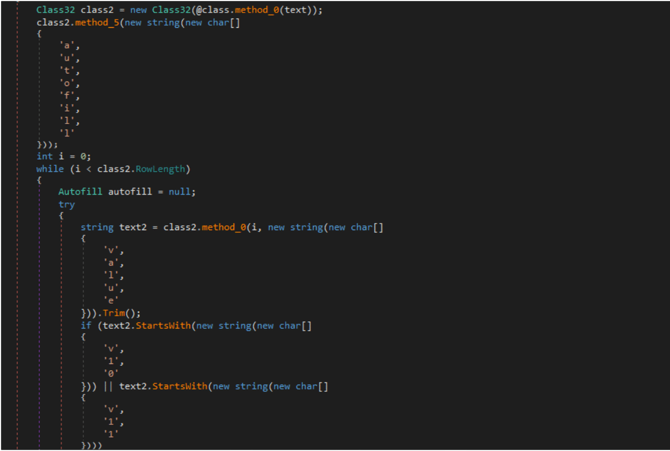Click the 'a' literal under the method_5 line

[66, 45]
